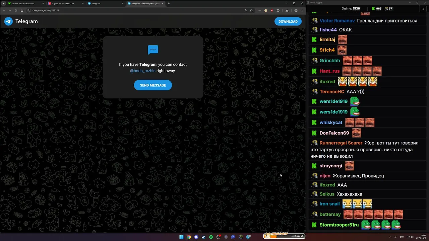This screenshot has width=429, height=241.
Task: Open the page zoom control
Action: pyautogui.click(x=246, y=10)
